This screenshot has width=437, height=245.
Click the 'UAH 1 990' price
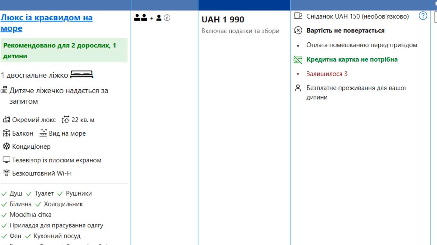223,20
